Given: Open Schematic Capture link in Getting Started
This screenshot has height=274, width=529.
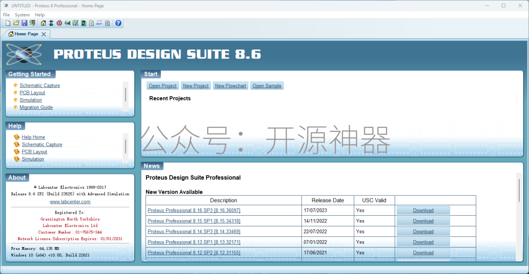Looking at the screenshot, I should tap(40, 85).
